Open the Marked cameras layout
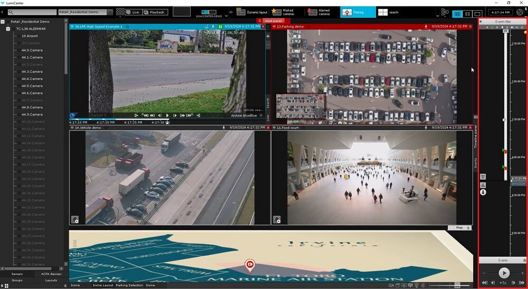Viewport: 528px width, 289px height. tap(284, 12)
